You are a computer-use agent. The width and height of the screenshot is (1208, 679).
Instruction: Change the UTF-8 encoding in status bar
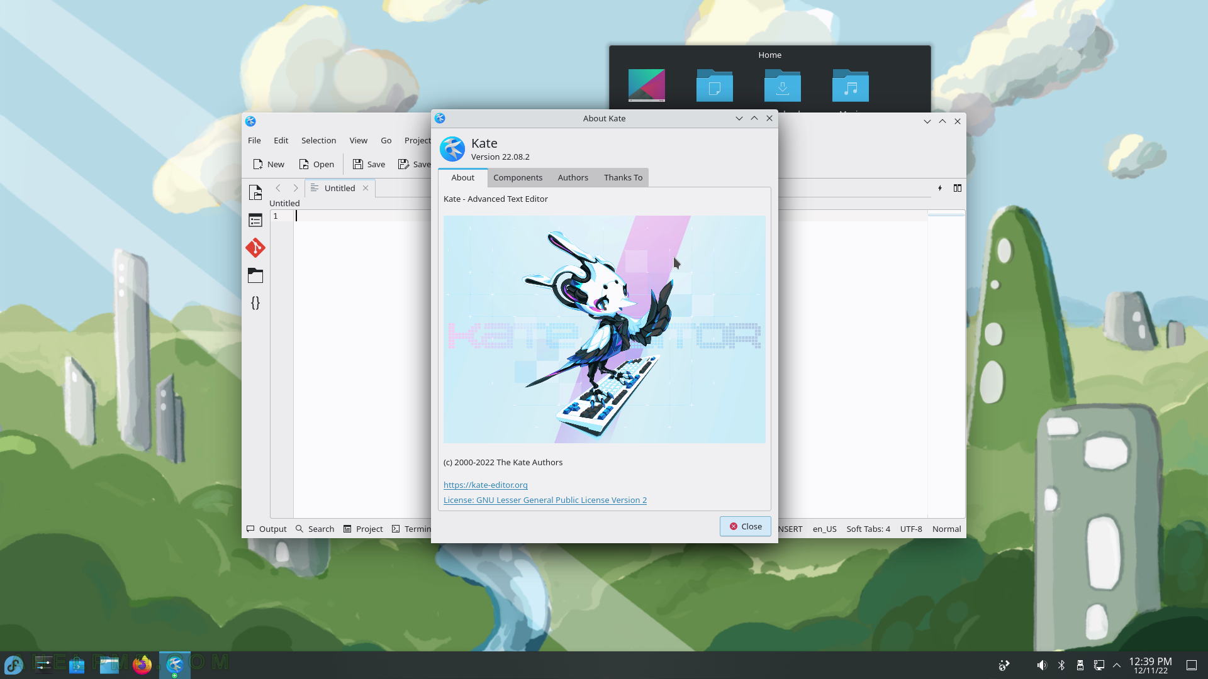point(911,529)
